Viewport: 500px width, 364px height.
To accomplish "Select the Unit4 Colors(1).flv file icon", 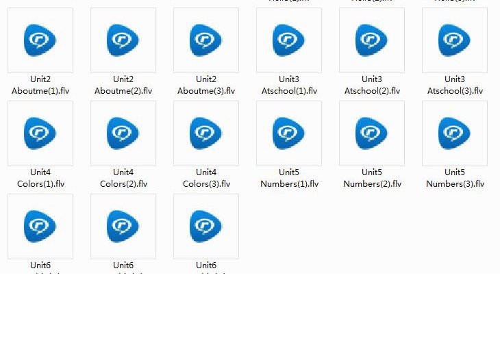I will coord(40,133).
